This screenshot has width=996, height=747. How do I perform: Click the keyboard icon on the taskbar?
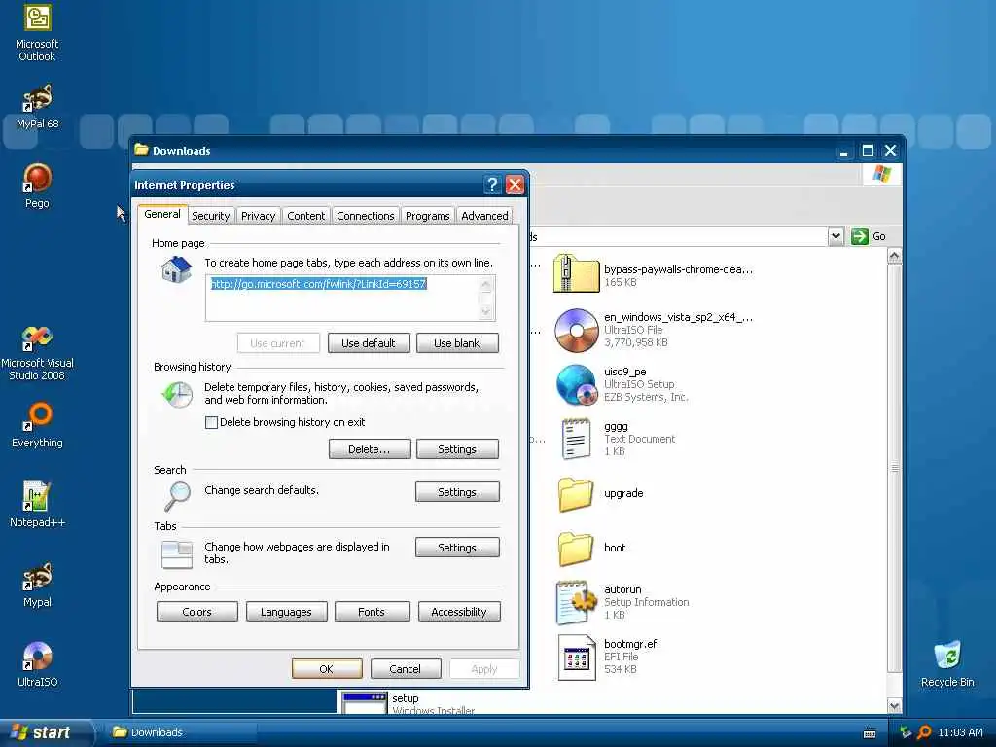click(870, 733)
